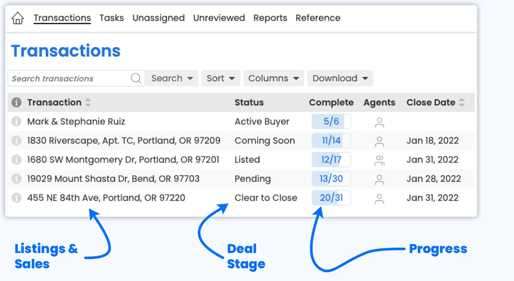Click info icon for 1830 Riverscape row
The width and height of the screenshot is (514, 281).
17,141
